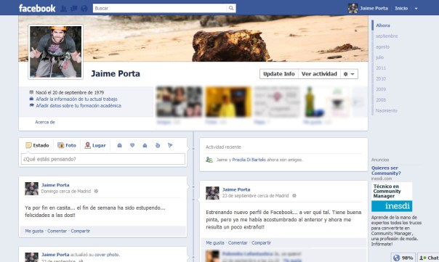
Task: Click Compartir on the Domingo post
Action: (81, 231)
